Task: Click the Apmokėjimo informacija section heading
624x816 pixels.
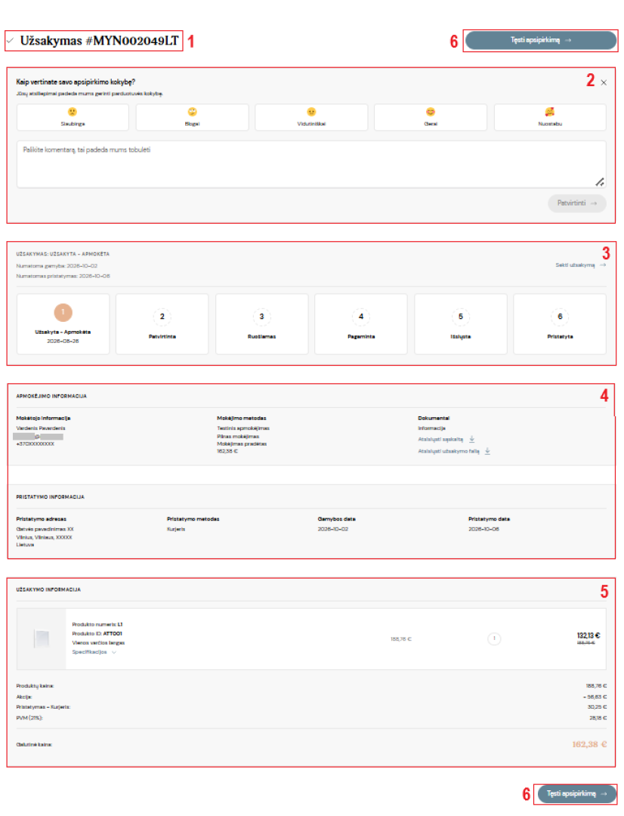Action: click(x=51, y=396)
